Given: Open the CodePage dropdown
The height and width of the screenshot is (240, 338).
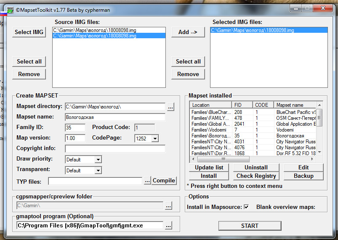Looking at the screenshot, I should click(x=155, y=138).
